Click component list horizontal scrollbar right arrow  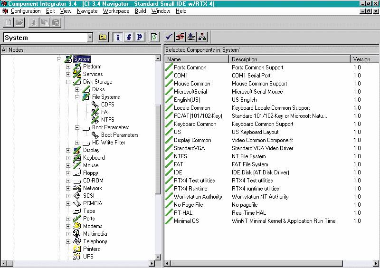(x=376, y=263)
